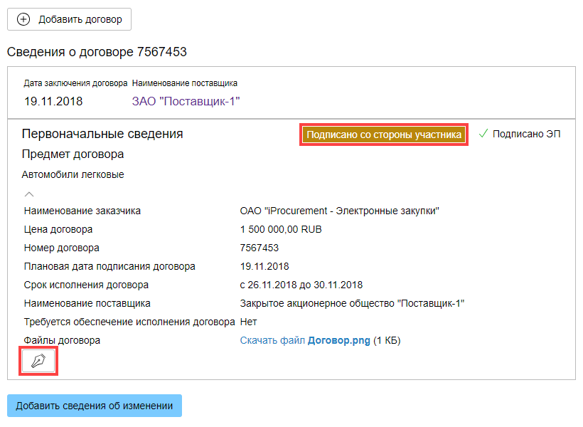Click the contract price 1 500 000,00 RUB

[x=281, y=229]
